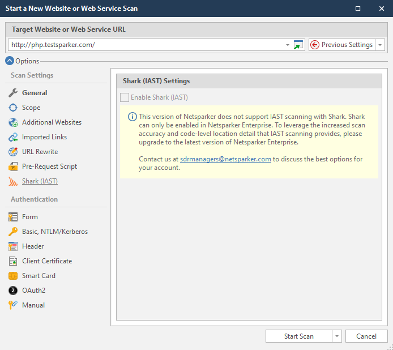This screenshot has height=350, width=393.
Task: Go to URL Rewrite settings
Action: [x=40, y=152]
